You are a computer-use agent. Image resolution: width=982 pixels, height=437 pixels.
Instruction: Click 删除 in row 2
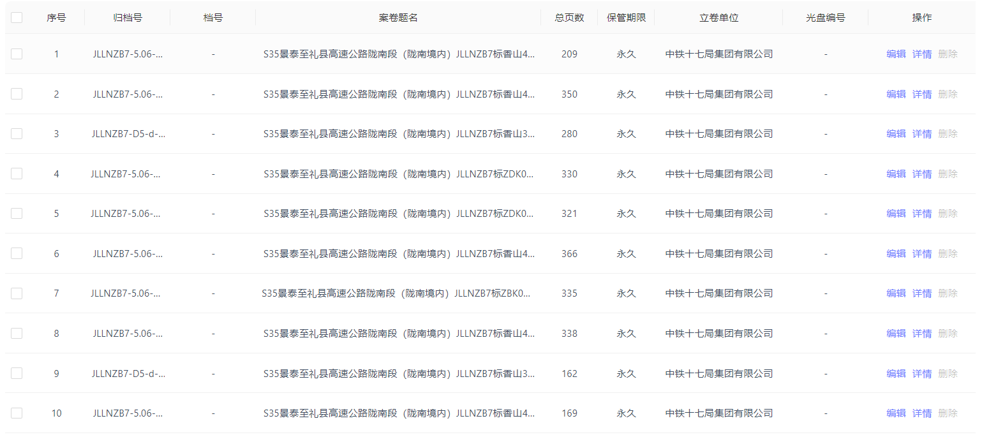948,94
